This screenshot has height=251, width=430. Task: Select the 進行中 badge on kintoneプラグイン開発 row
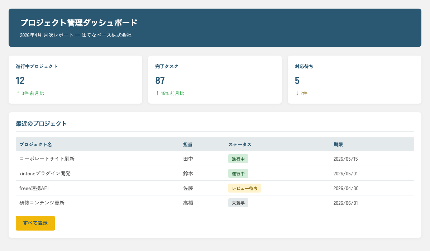pos(238,173)
